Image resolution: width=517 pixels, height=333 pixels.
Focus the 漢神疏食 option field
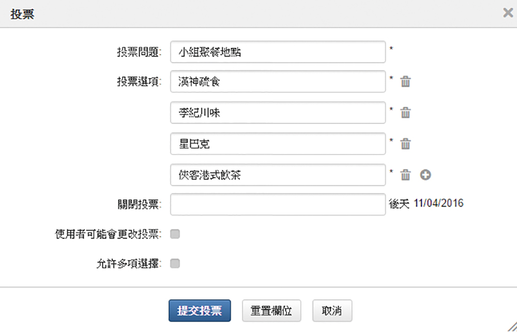click(x=278, y=82)
